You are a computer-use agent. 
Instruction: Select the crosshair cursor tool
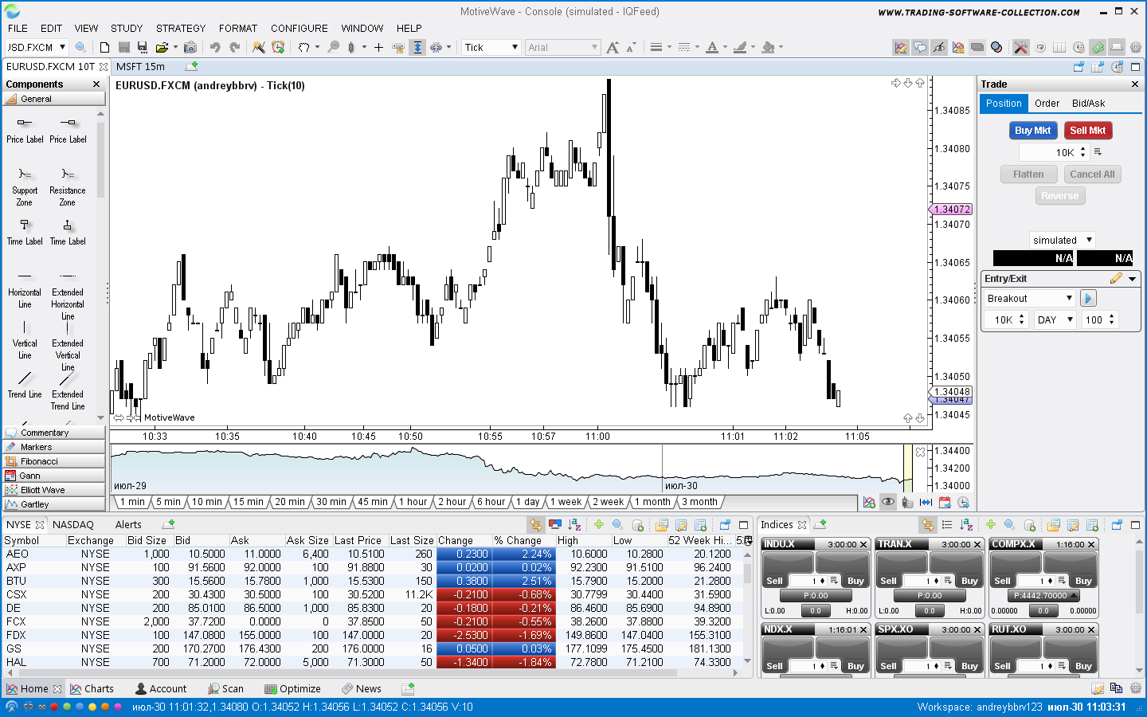[x=378, y=48]
